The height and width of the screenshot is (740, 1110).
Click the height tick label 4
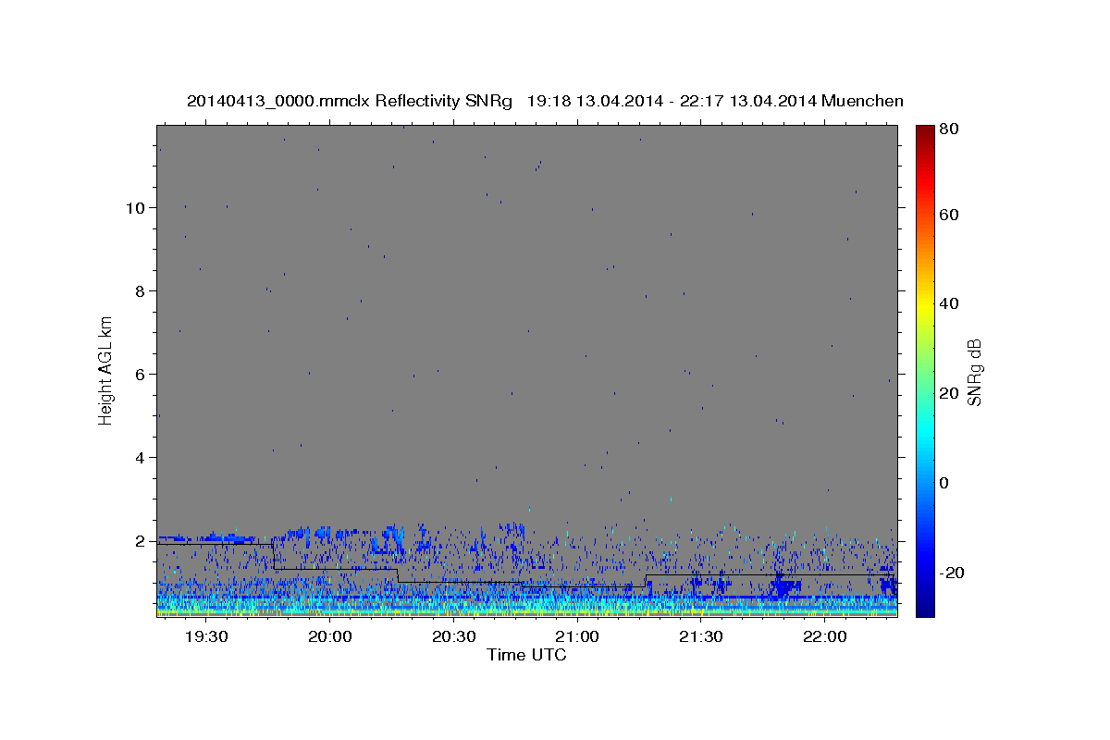141,458
